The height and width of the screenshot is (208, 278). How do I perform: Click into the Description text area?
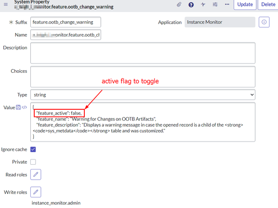[143, 53]
